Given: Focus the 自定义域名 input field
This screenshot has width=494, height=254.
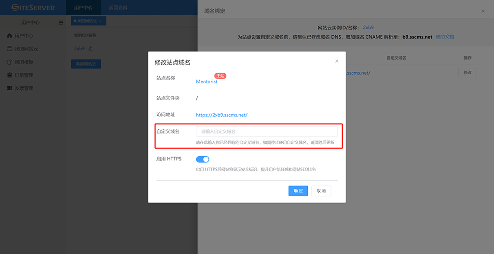Looking at the screenshot, I should click(x=266, y=132).
